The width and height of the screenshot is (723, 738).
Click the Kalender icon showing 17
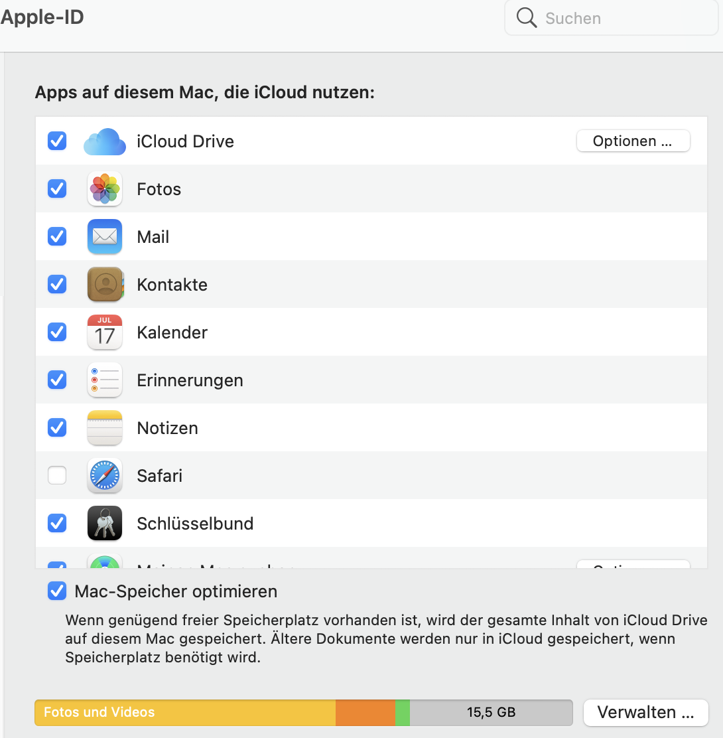tap(104, 332)
